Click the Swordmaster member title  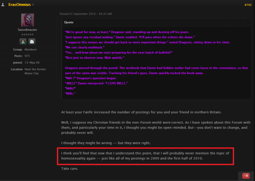point(27,30)
